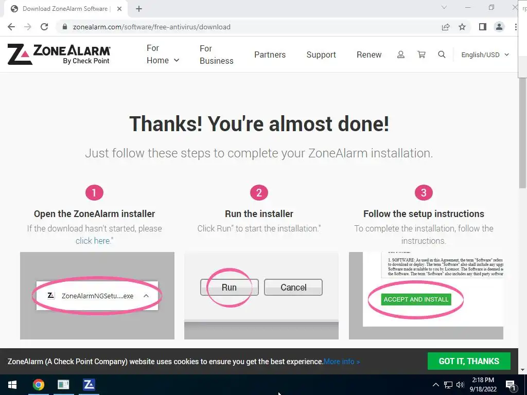Click the ZoneAlarm By Check Point logo

point(59,54)
